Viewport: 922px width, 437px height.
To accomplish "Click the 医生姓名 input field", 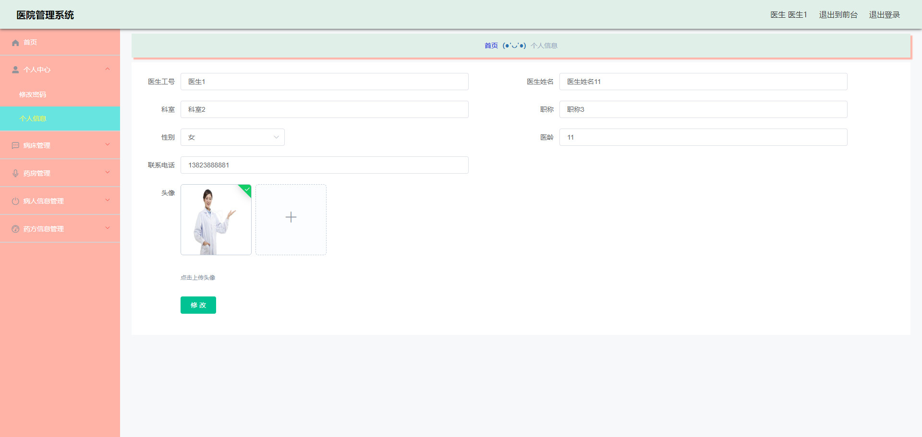I will tap(703, 82).
